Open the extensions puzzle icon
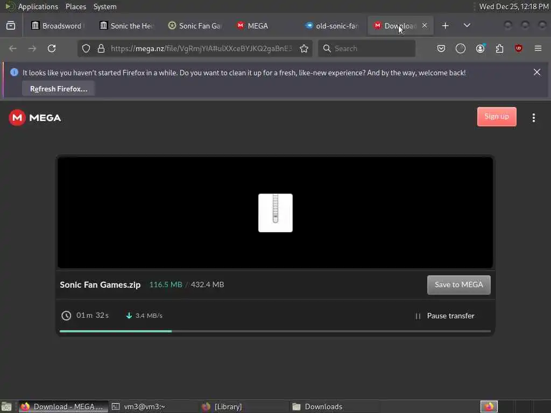 pyautogui.click(x=499, y=48)
